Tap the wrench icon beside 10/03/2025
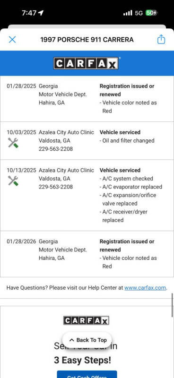174x378 pixels. (x=13, y=143)
